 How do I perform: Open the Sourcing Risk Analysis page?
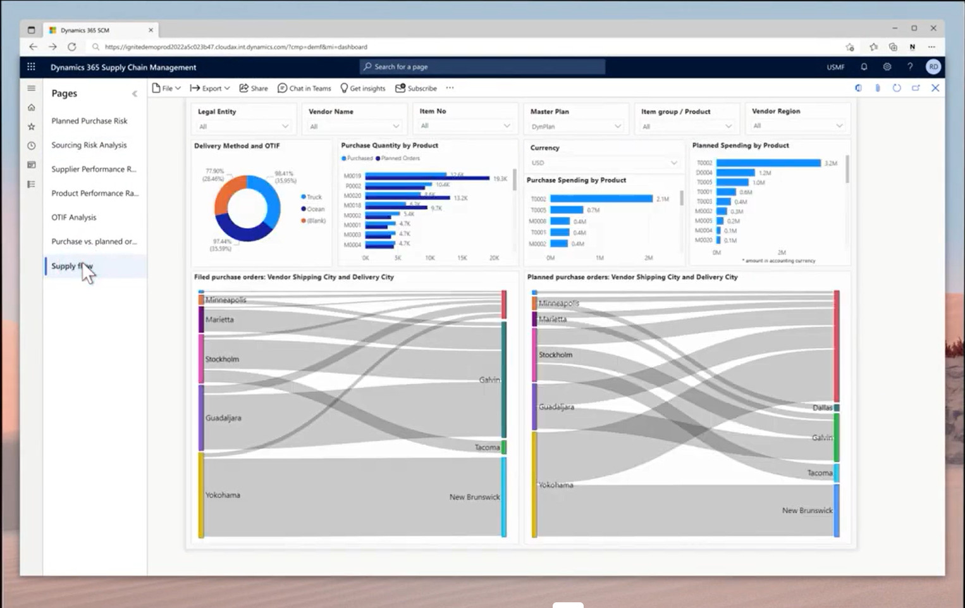pyautogui.click(x=90, y=145)
